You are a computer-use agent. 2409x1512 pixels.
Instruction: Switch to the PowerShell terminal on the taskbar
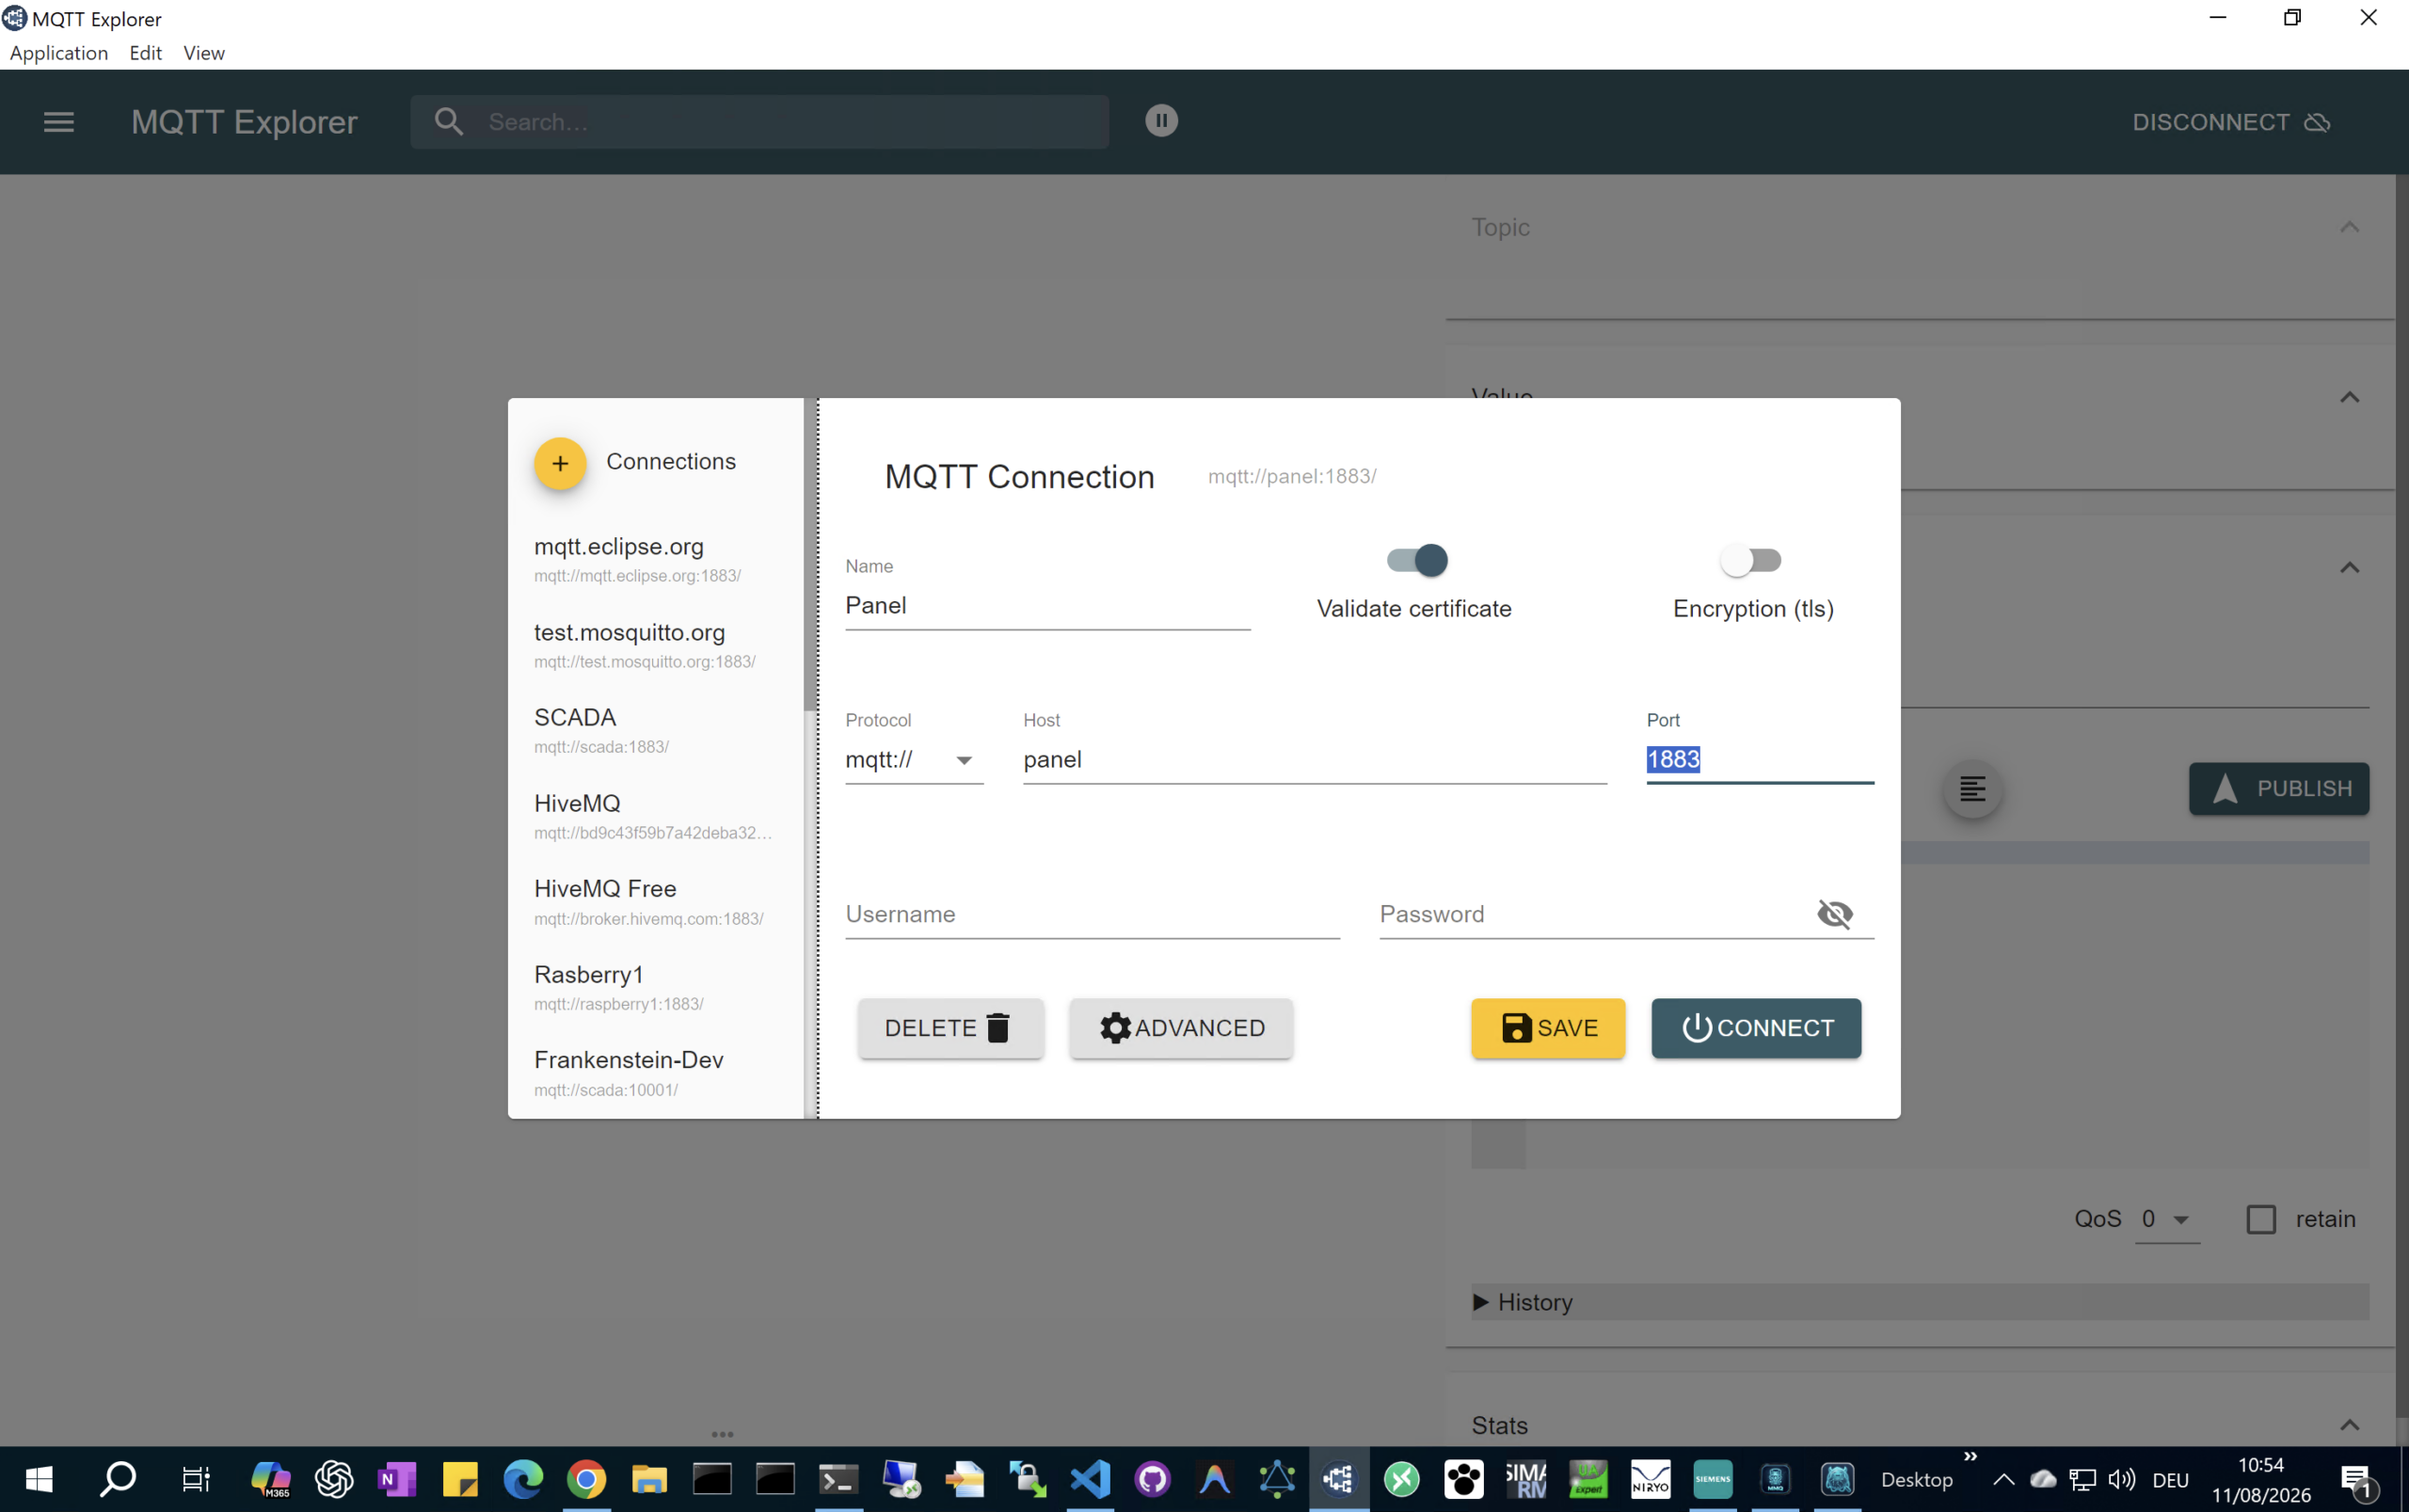click(838, 1479)
